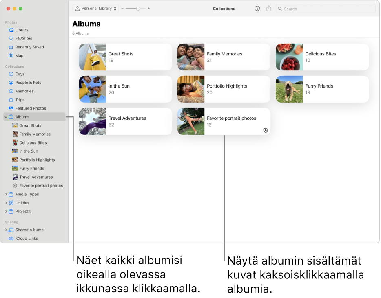Click the smart album gear icon on Favorite portrait photos card

point(266,130)
